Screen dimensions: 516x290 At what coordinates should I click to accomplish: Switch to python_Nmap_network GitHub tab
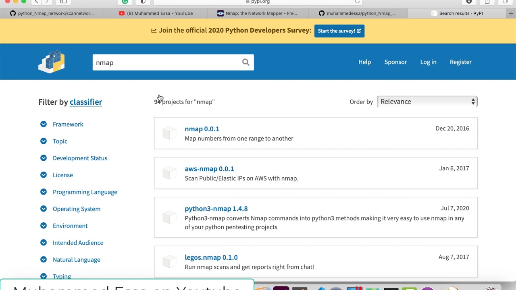click(52, 13)
